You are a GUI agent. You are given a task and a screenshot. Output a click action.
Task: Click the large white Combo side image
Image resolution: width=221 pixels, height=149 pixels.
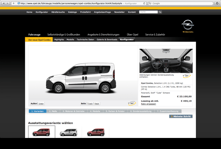(x=81, y=78)
